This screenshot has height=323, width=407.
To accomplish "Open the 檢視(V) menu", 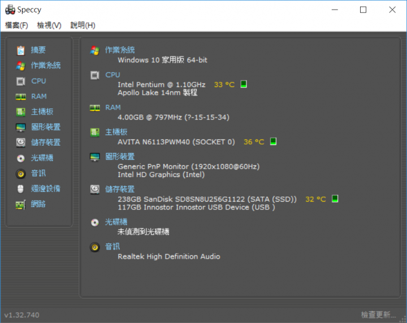I will 49,25.
